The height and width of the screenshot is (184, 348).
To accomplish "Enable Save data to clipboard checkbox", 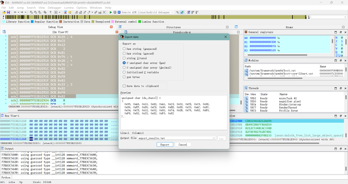I will (x=124, y=86).
